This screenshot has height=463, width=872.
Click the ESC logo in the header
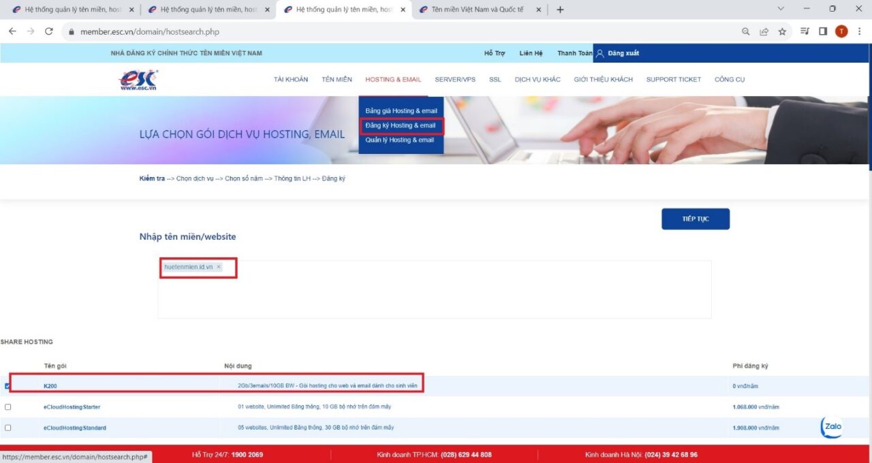click(138, 80)
